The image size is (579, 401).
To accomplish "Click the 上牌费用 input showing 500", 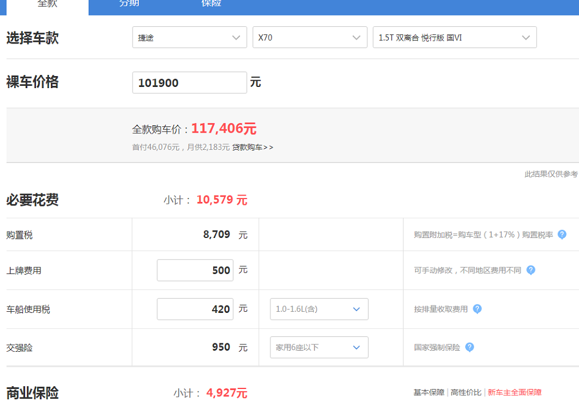I will coord(195,270).
